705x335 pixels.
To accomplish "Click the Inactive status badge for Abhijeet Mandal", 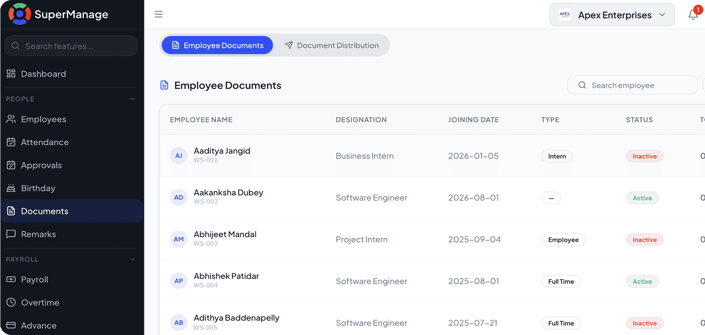I will point(645,240).
